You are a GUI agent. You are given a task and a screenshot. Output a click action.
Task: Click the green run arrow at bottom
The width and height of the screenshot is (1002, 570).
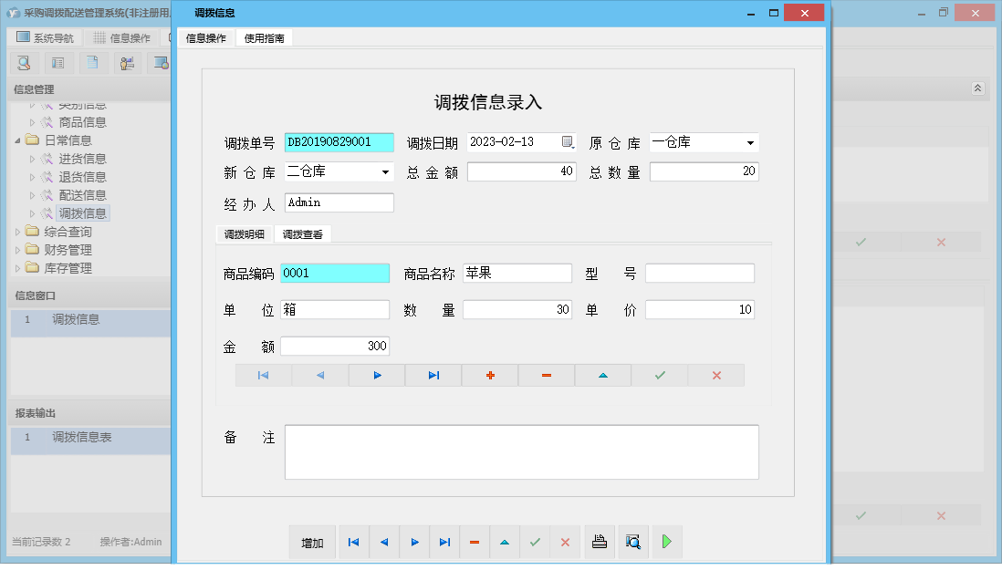[667, 542]
